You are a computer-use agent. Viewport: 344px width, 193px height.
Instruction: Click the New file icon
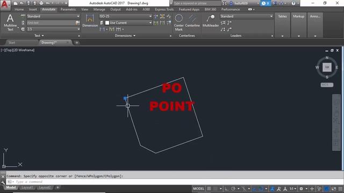tap(16, 3)
